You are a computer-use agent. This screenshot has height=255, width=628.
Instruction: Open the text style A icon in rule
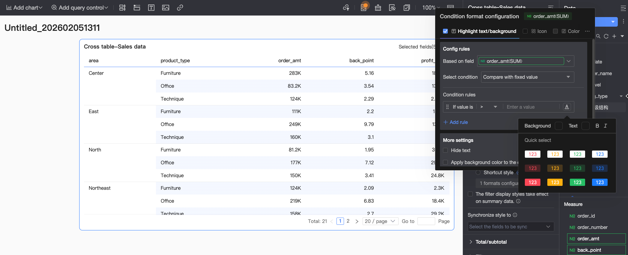(x=567, y=107)
